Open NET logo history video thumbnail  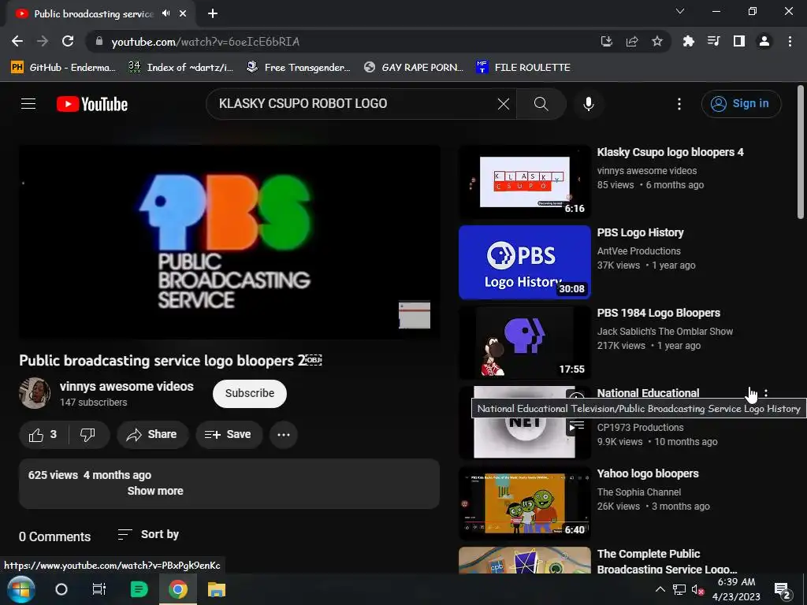coord(524,423)
